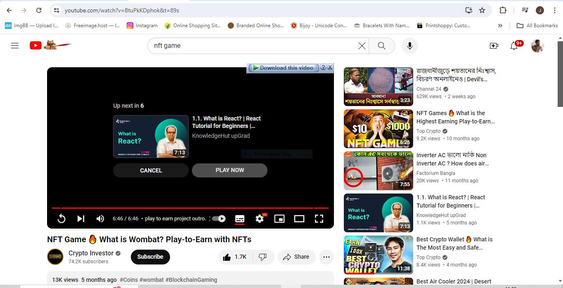
Task: Dislike the video
Action: (263, 257)
